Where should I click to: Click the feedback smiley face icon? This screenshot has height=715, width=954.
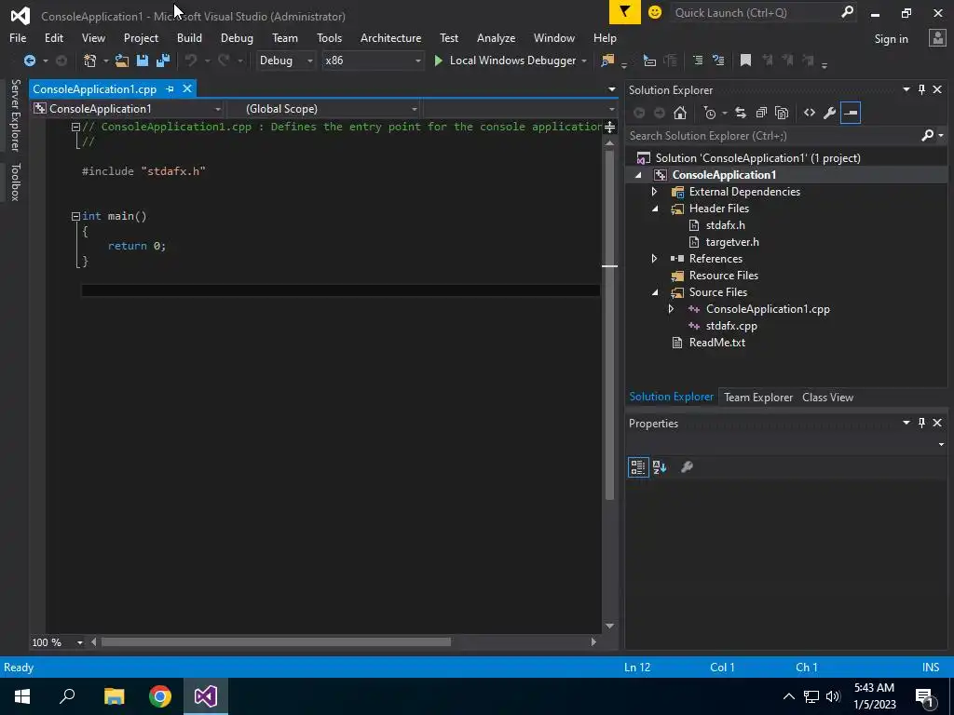pos(655,12)
